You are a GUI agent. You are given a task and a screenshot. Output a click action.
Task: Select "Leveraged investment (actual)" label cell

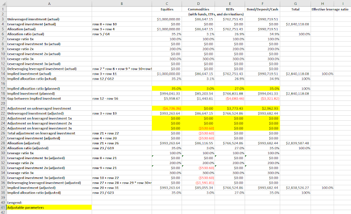(49, 24)
